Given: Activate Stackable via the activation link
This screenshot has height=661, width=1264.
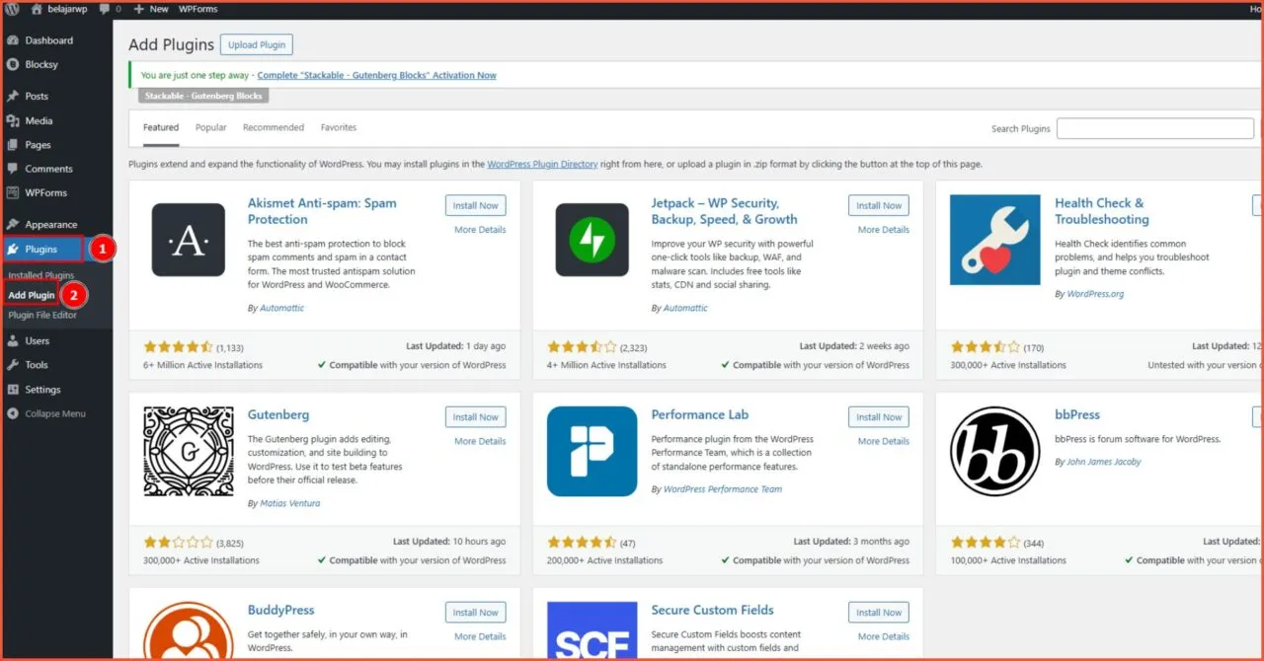Looking at the screenshot, I should (376, 74).
